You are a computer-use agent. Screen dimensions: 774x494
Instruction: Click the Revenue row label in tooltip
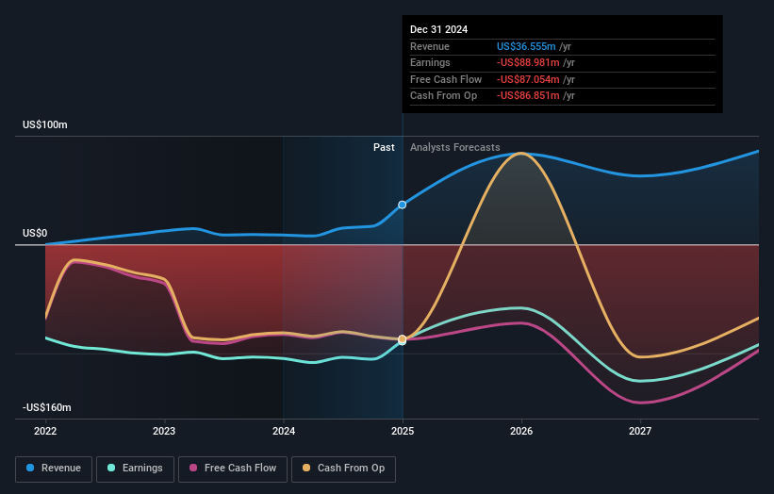click(430, 46)
